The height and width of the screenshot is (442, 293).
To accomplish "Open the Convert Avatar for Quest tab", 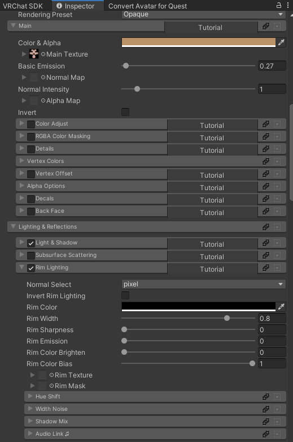I will point(147,6).
